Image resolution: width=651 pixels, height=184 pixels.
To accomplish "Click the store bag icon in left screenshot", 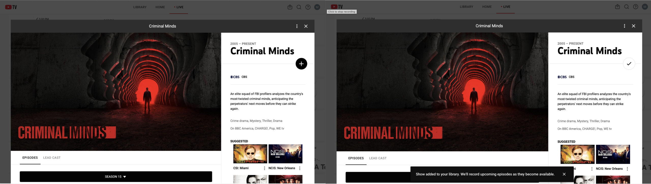I will click(290, 7).
